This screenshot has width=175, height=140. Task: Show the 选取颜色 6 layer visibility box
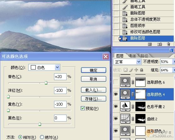(116, 82)
